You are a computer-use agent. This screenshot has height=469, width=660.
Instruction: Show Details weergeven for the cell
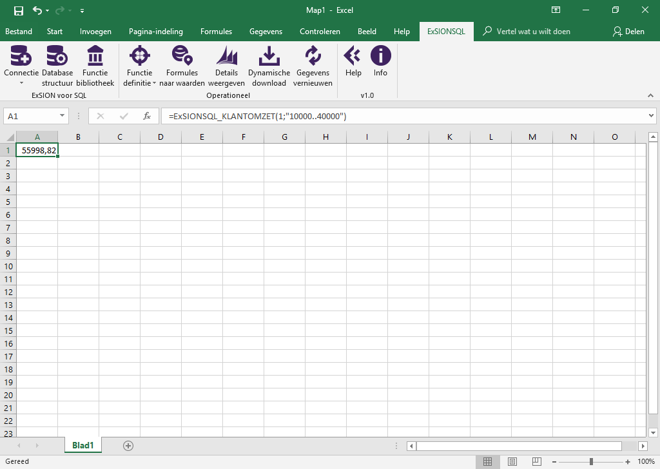tap(226, 66)
